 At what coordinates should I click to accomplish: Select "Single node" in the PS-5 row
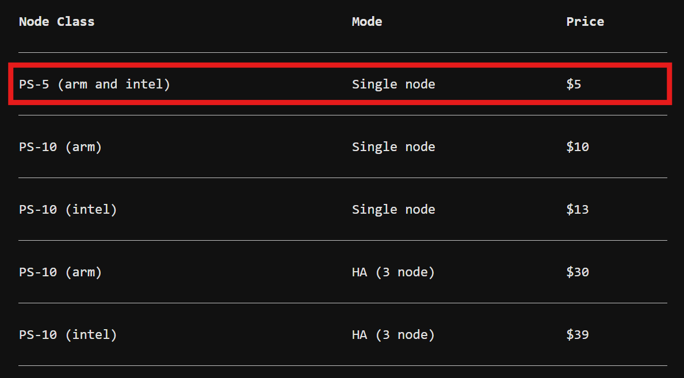[x=393, y=84]
